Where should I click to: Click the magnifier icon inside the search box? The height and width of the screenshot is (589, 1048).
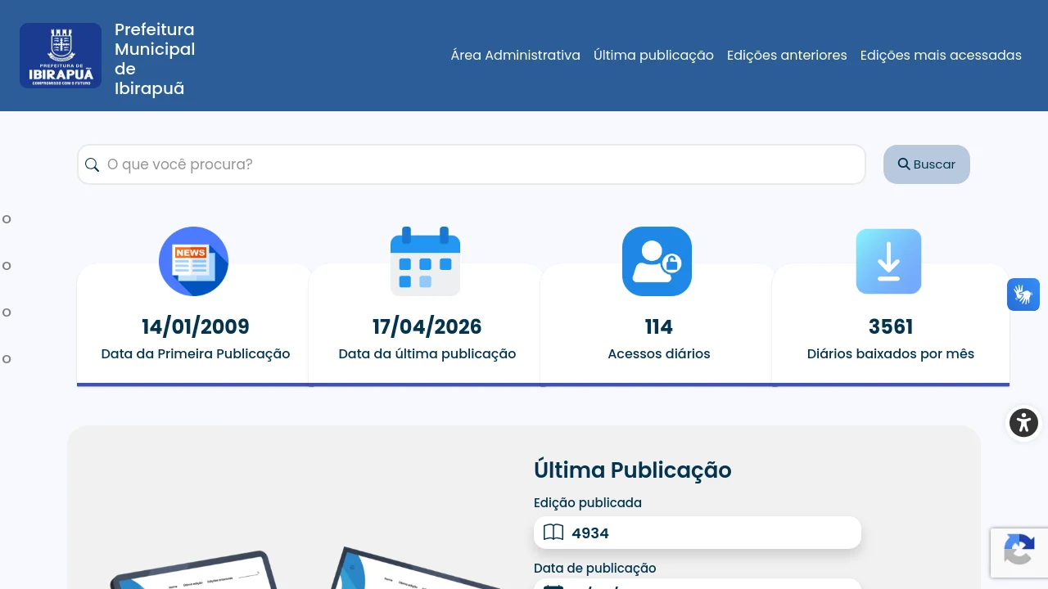click(x=93, y=165)
